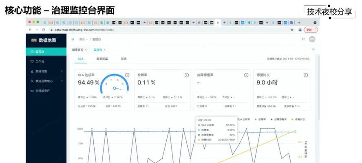Open the browser profile icon
This screenshot has width=362, height=163.
click(300, 30)
